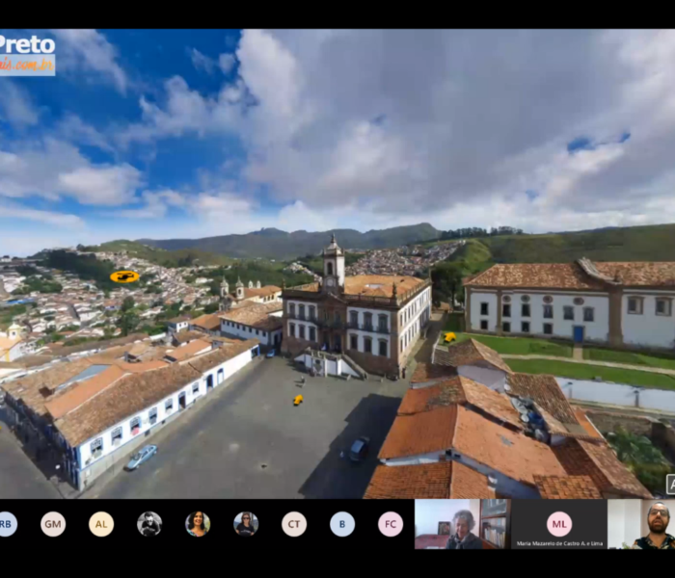The image size is (675, 578).
Task: Click the yellow hotspot above the hillside houses
Action: [124, 276]
